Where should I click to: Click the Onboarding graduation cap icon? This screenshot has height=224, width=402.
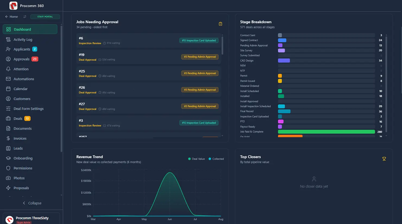(8, 158)
